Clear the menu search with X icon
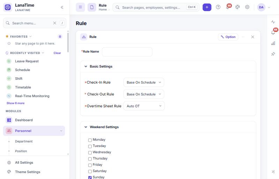 pyautogui.click(x=55, y=23)
